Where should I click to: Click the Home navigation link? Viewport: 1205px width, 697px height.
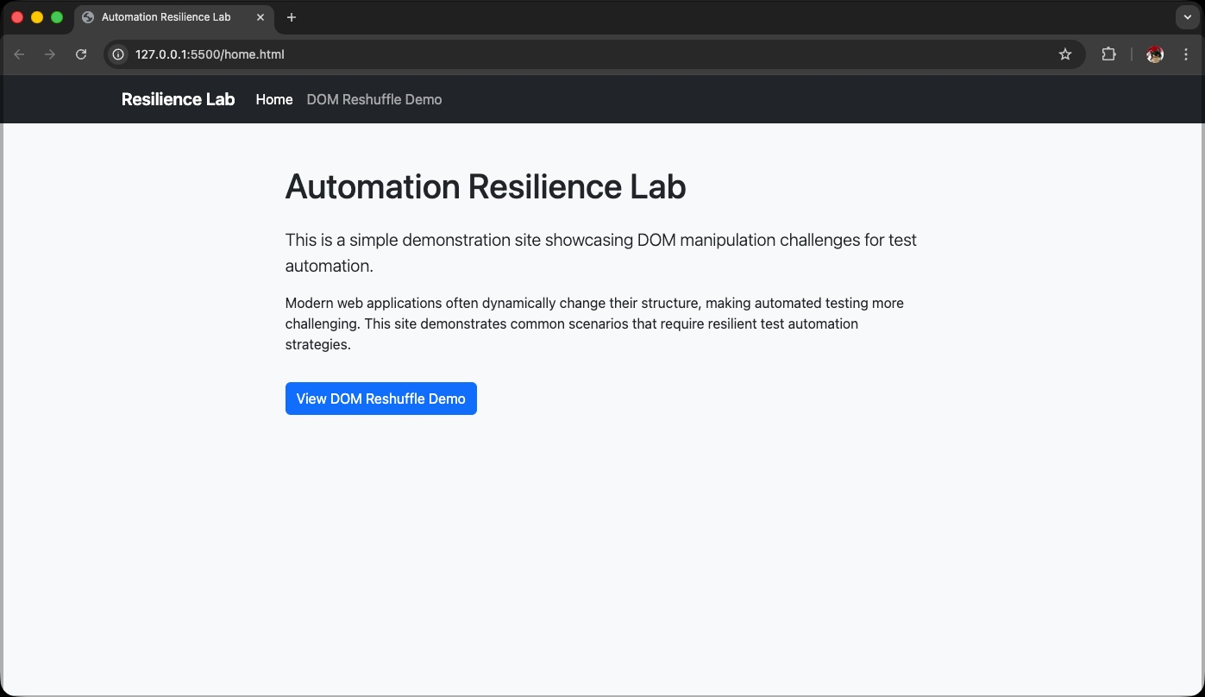(274, 99)
